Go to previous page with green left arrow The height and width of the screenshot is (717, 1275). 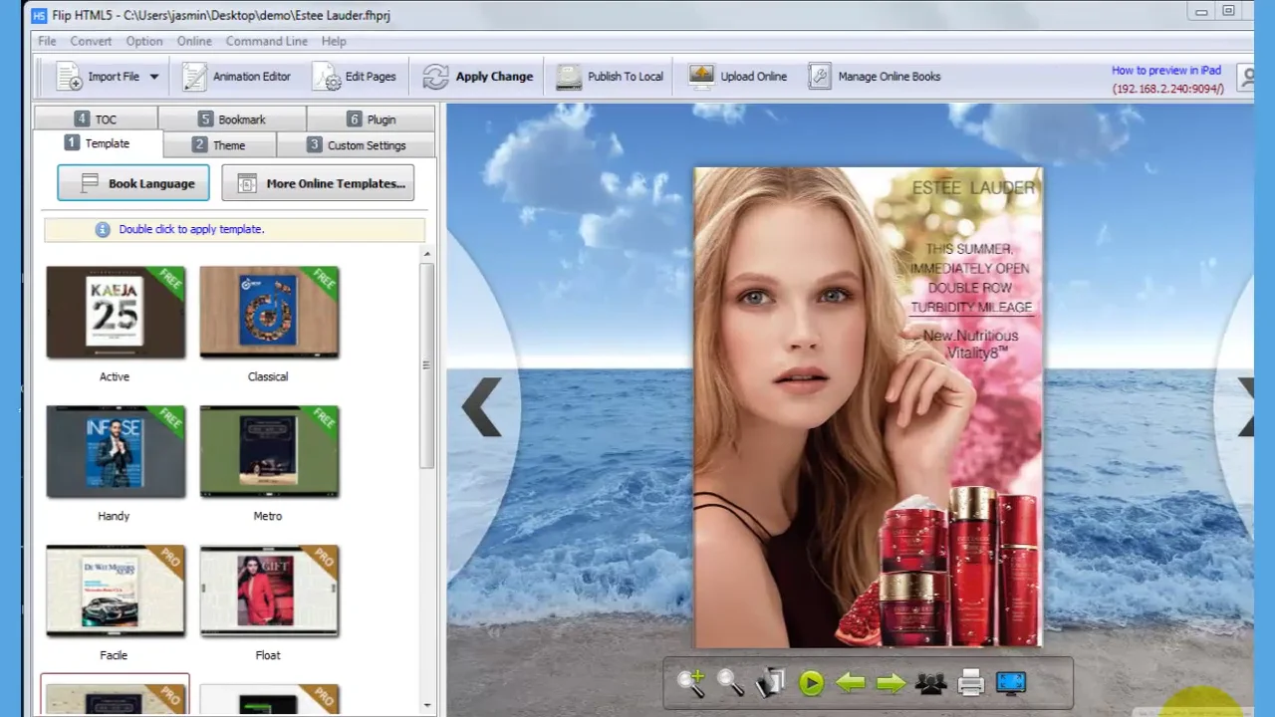click(850, 683)
